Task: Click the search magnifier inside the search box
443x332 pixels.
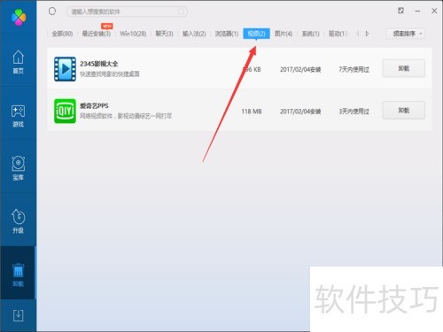Action: (181, 12)
